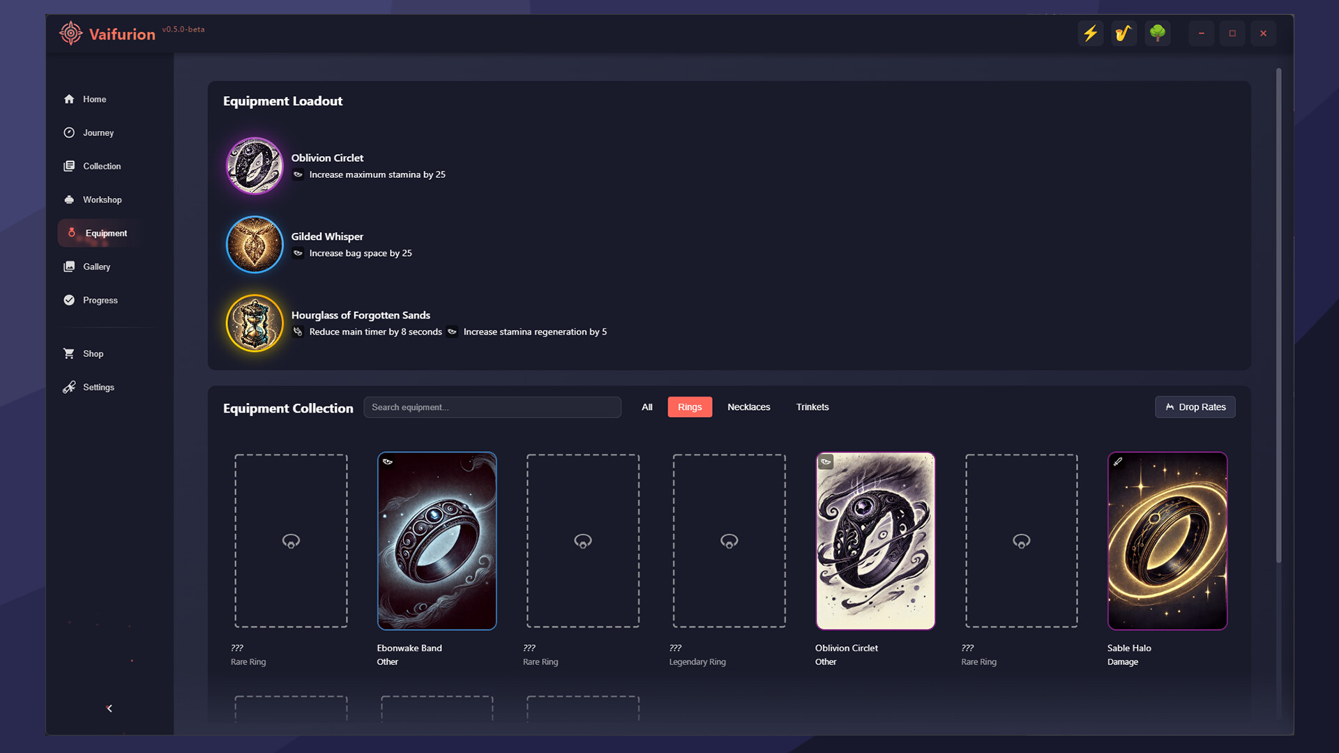Screen dimensions: 1339x753
Task: View the Progress section
Action: click(100, 300)
